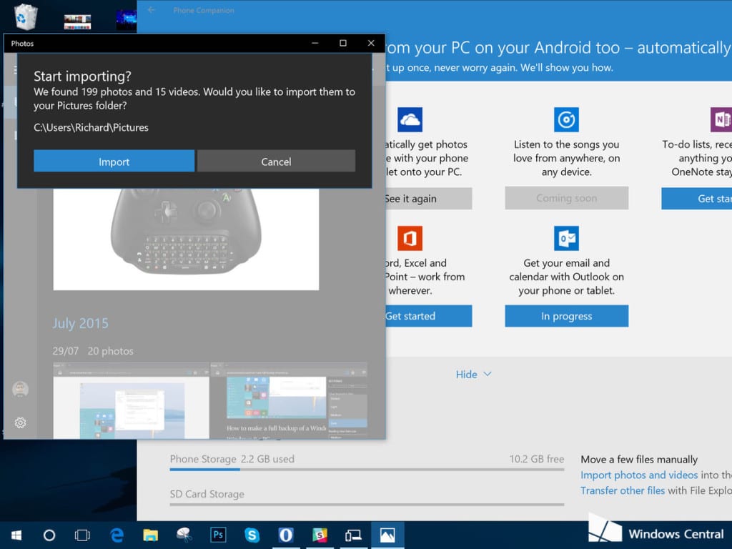The height and width of the screenshot is (549, 732).
Task: Go back in Phone Companion
Action: (x=151, y=10)
